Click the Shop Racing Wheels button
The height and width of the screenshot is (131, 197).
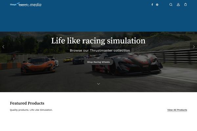[98, 62]
